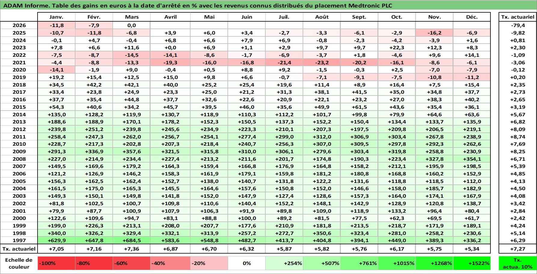This screenshot has width=537, height=274.
Task: Click the 1997 year row label
Action: click(x=19, y=240)
